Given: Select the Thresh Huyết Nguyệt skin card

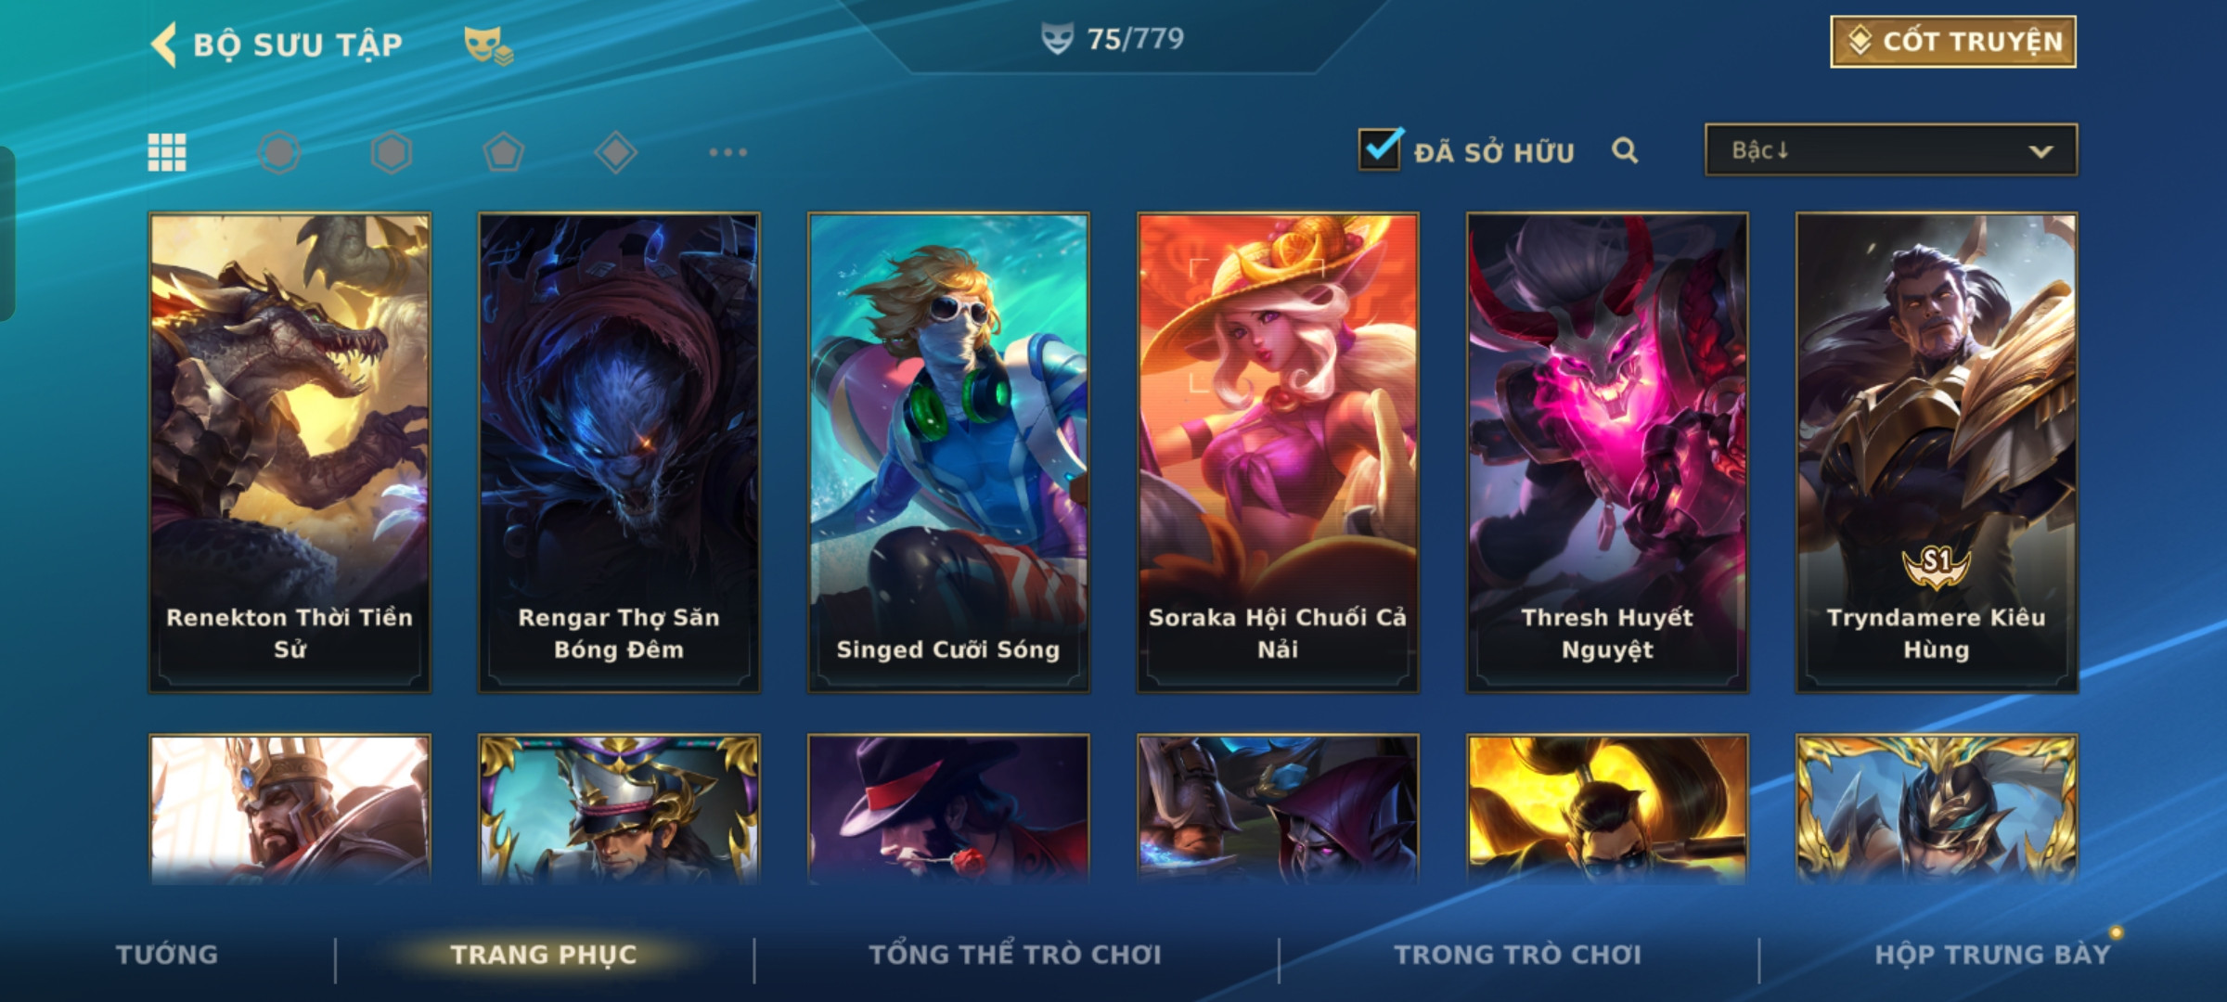Looking at the screenshot, I should (1607, 453).
